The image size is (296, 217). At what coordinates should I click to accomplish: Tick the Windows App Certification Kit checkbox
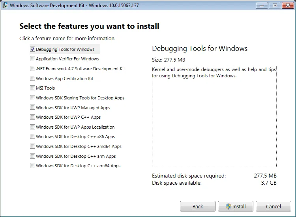point(32,79)
